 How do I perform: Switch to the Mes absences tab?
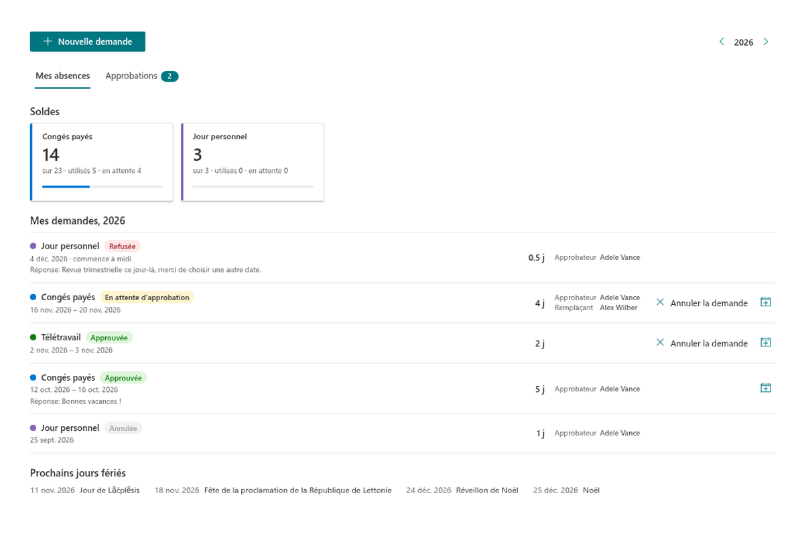pyautogui.click(x=62, y=76)
